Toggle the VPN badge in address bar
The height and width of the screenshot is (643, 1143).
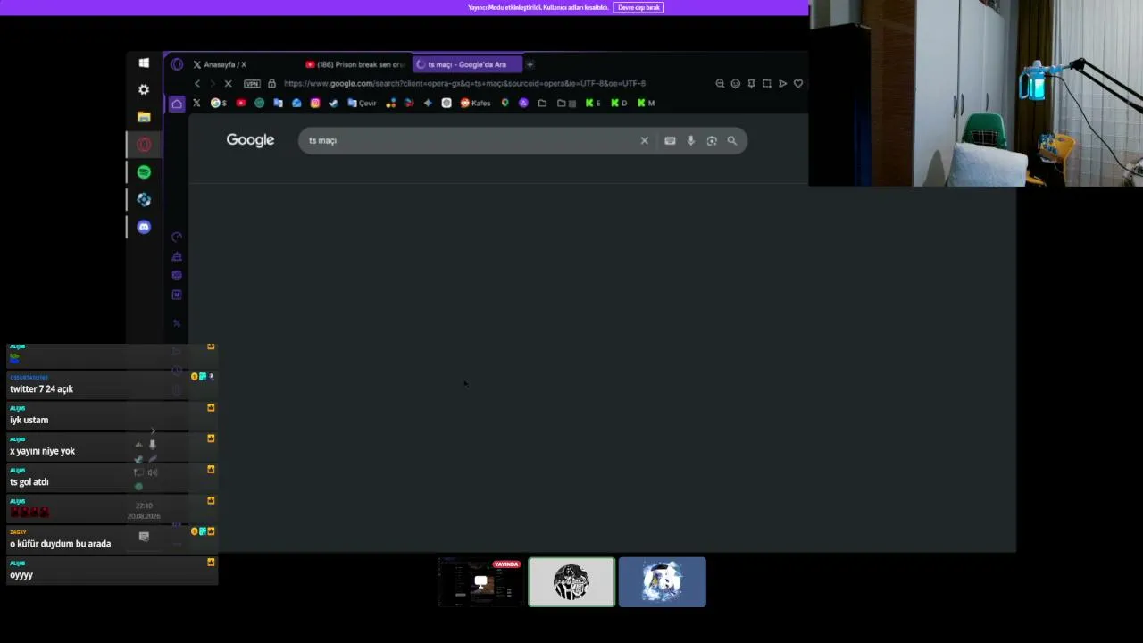252,84
